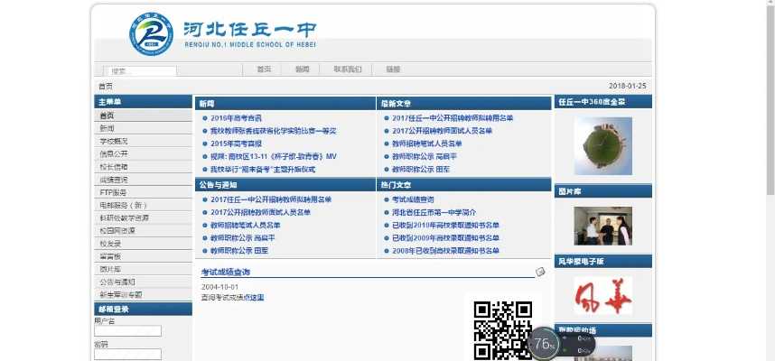Open 首页 in the top navigation bar
Screen dimensions: 775x361
tap(264, 69)
